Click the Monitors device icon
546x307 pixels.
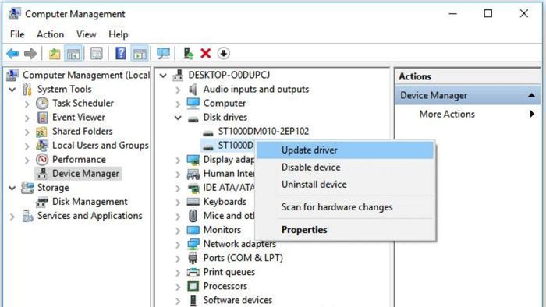(193, 230)
